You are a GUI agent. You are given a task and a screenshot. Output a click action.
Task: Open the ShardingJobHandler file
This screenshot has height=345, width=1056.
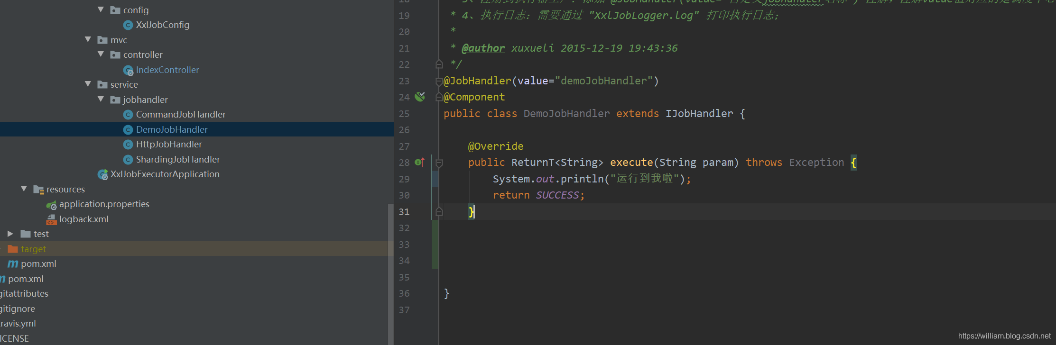point(178,159)
